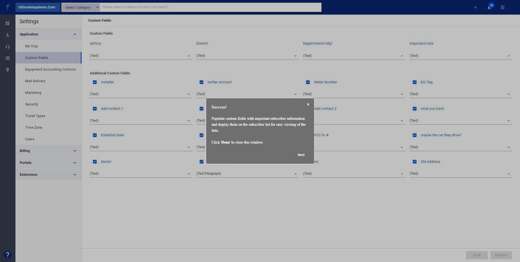520x262 pixels.
Task: Click the Visp logo icon
Action: pos(8,7)
